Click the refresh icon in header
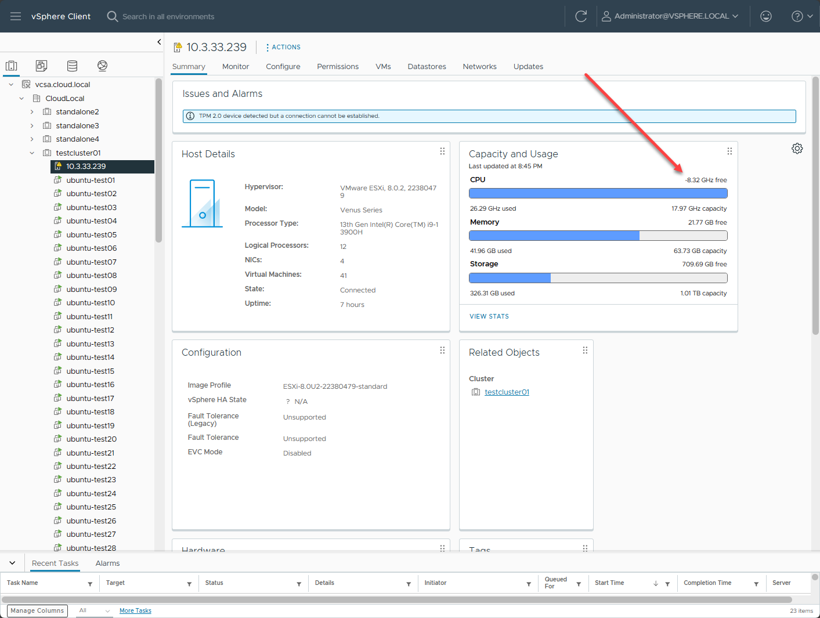 (x=581, y=16)
